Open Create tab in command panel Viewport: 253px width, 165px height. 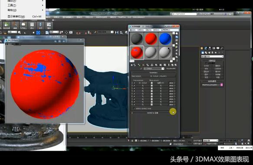202,48
